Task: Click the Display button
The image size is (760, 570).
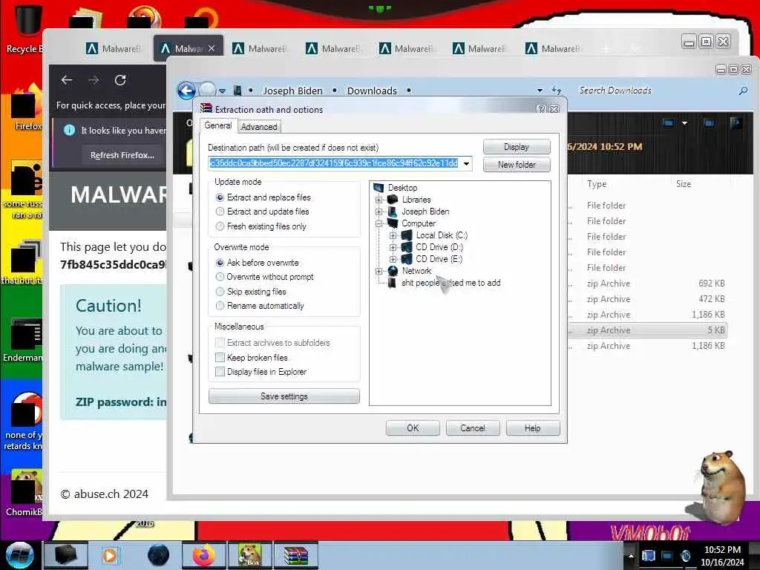Action: 517,147
